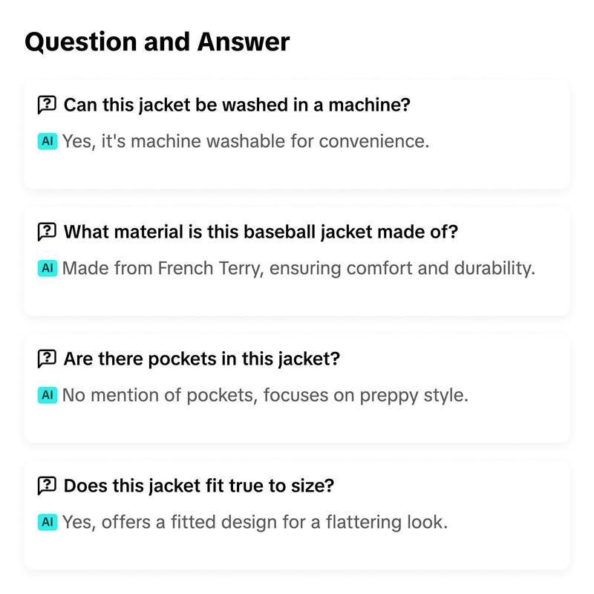Viewport: 594px width, 594px height.
Task: Click AI badge before fitted design answer
Action: [48, 522]
